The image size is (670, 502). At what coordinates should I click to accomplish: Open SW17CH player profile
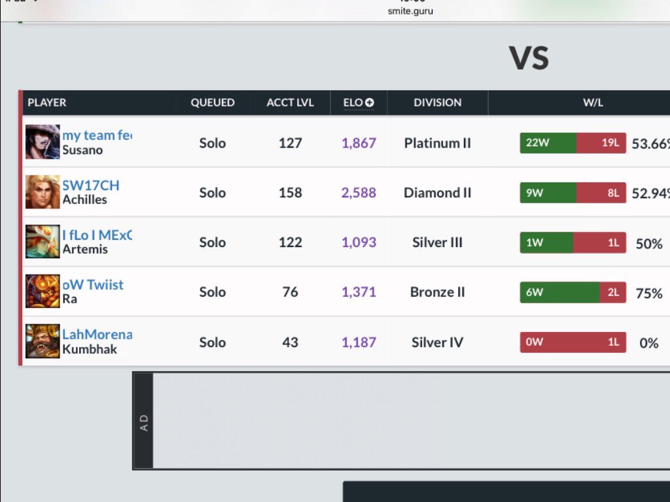pyautogui.click(x=90, y=185)
